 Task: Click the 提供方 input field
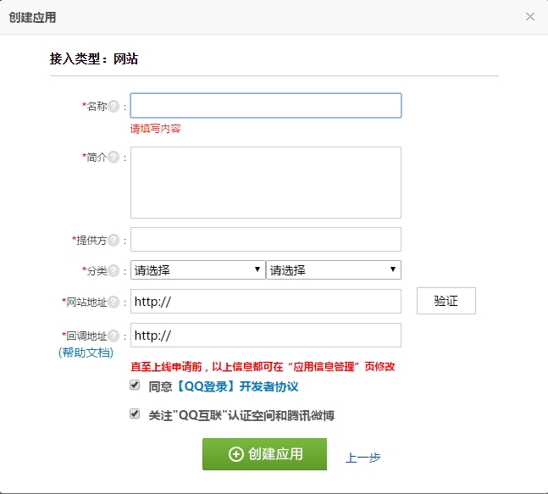point(265,240)
